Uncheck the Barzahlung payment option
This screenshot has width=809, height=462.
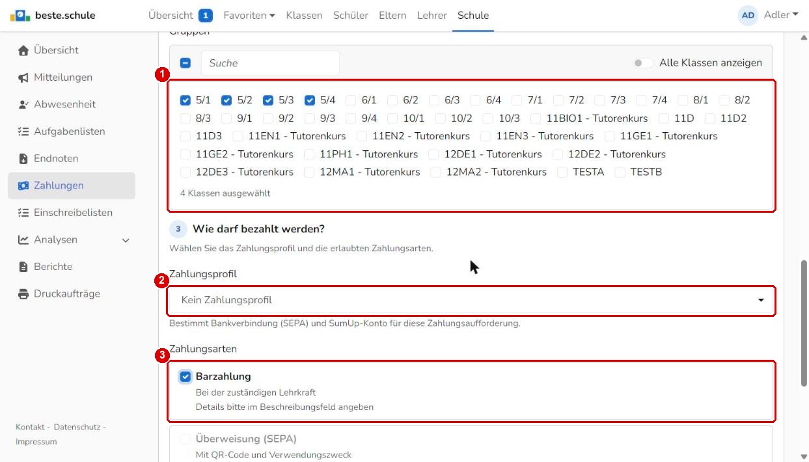[185, 377]
